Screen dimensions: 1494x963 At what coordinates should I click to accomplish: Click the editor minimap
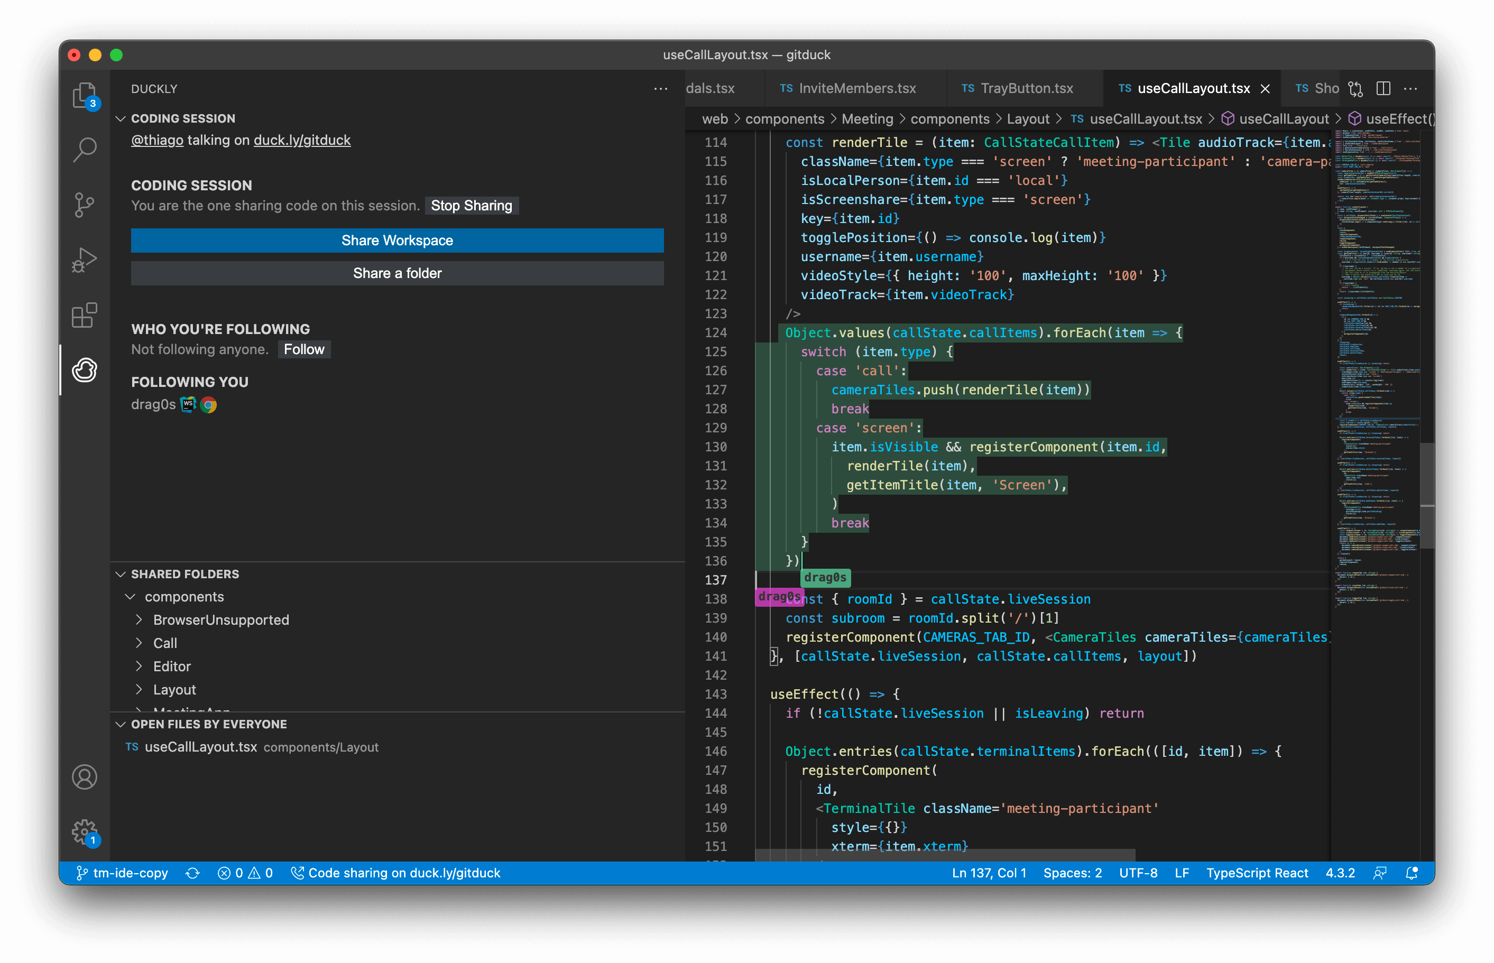click(1377, 369)
